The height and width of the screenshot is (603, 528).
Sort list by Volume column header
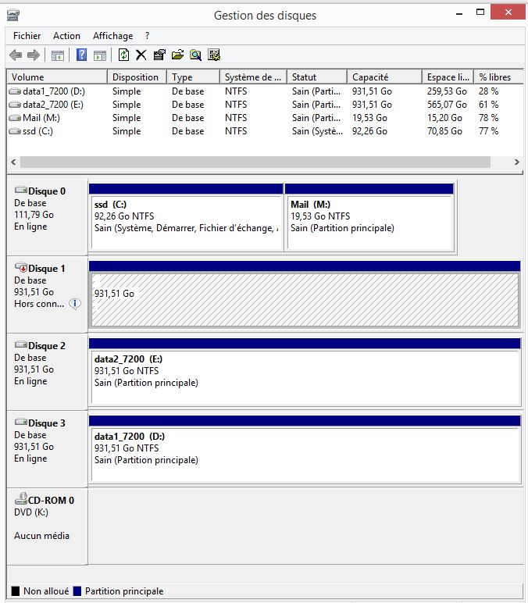click(56, 77)
